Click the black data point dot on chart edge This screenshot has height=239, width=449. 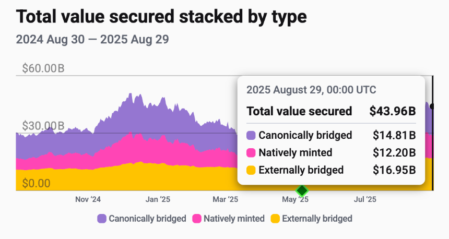click(x=432, y=106)
